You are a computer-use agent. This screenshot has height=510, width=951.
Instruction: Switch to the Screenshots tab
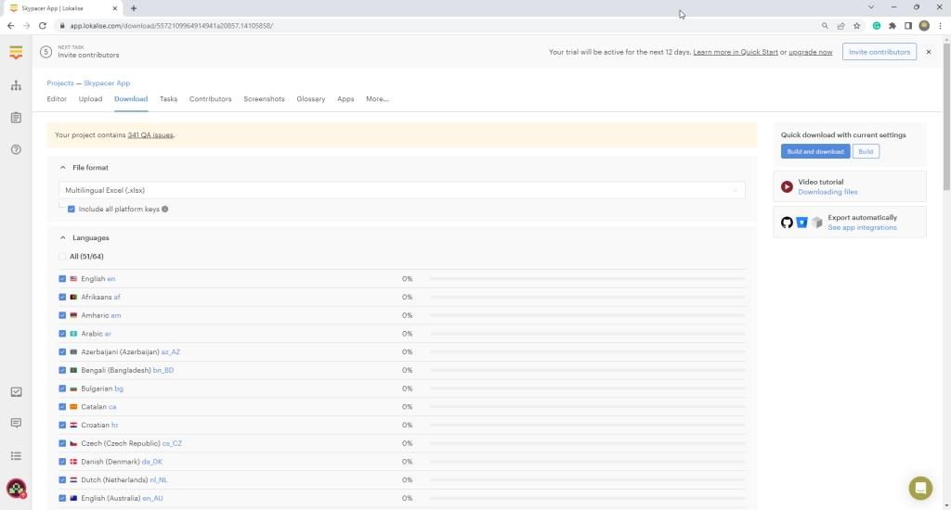(264, 98)
